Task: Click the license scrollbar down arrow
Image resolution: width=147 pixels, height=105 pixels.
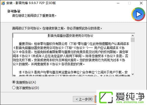Action: 133,74
